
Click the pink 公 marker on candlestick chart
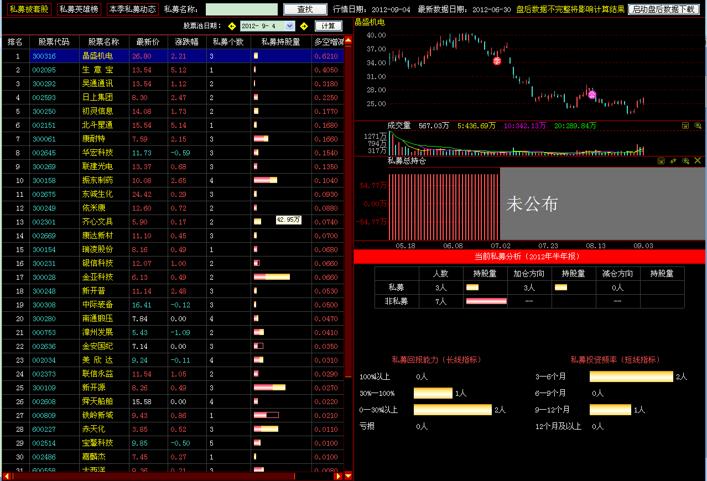tap(592, 95)
